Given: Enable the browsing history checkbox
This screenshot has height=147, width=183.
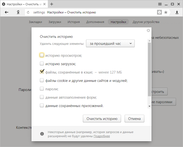Looking at the screenshot, I should [x=42, y=55].
